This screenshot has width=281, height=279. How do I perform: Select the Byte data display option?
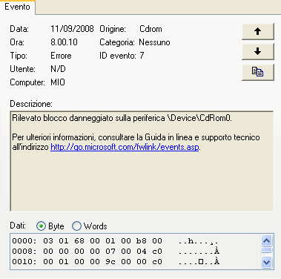click(x=50, y=226)
